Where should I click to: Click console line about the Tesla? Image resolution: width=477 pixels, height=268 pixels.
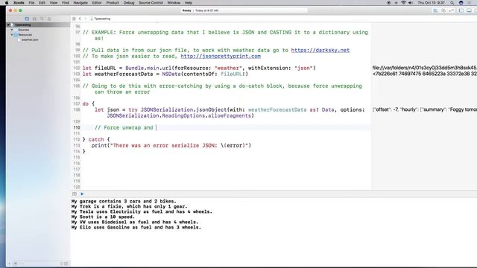[142, 211]
